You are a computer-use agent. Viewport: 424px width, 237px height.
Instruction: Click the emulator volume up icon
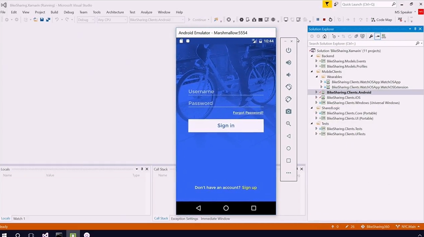[x=289, y=62]
